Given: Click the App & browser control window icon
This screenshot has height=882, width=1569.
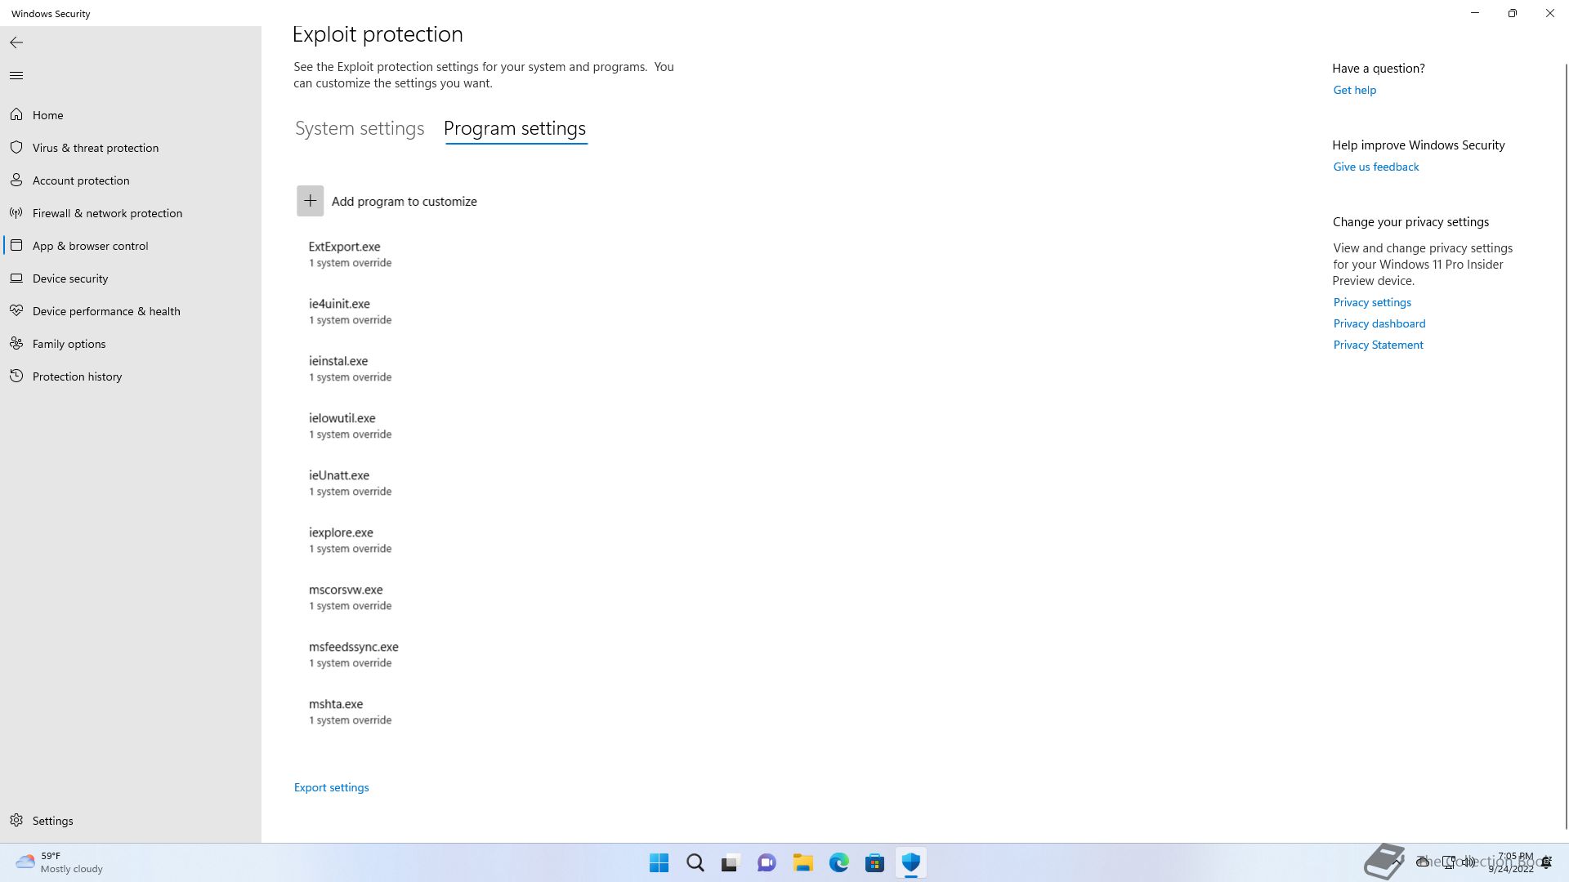Looking at the screenshot, I should coord(16,246).
